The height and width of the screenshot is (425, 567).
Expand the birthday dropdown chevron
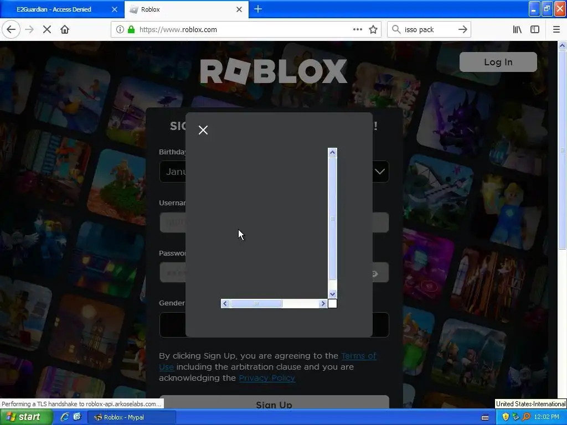(380, 172)
